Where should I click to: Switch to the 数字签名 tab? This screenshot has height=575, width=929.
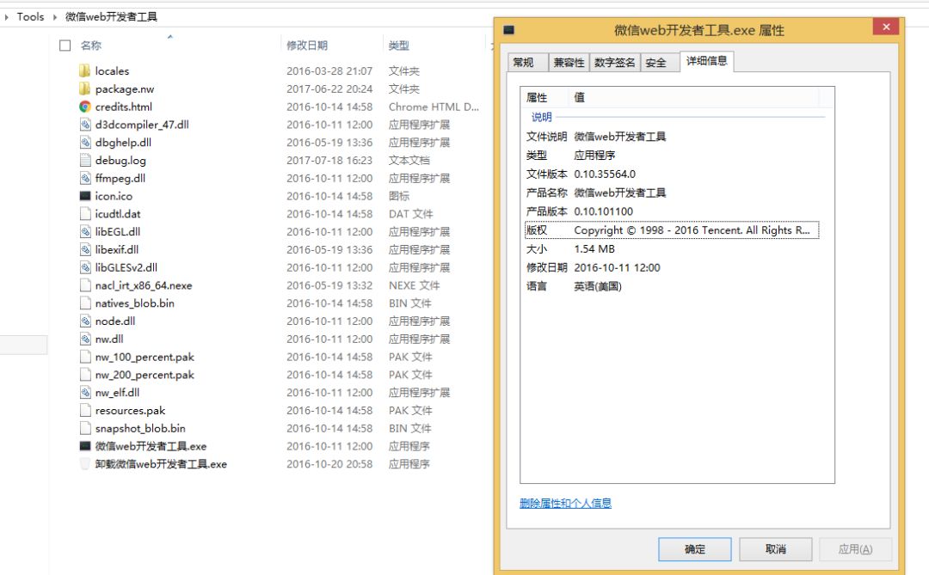(614, 62)
